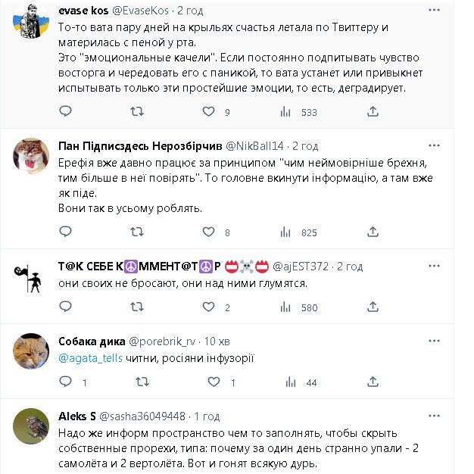Retweet the evase kos post
This screenshot has height=474, width=474.
137,111
